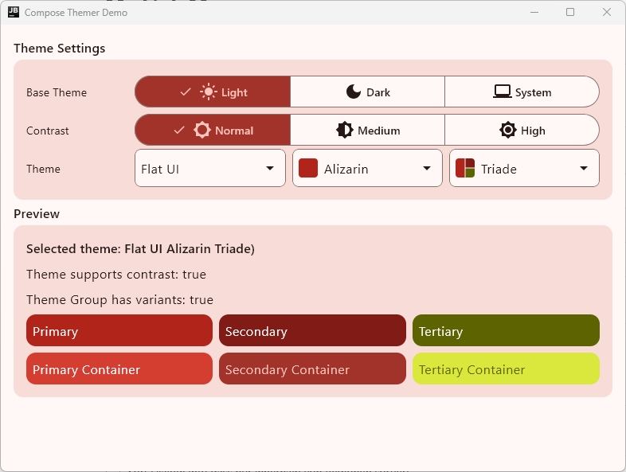The width and height of the screenshot is (626, 472).
Task: Click the laptop System icon
Action: coord(503,92)
